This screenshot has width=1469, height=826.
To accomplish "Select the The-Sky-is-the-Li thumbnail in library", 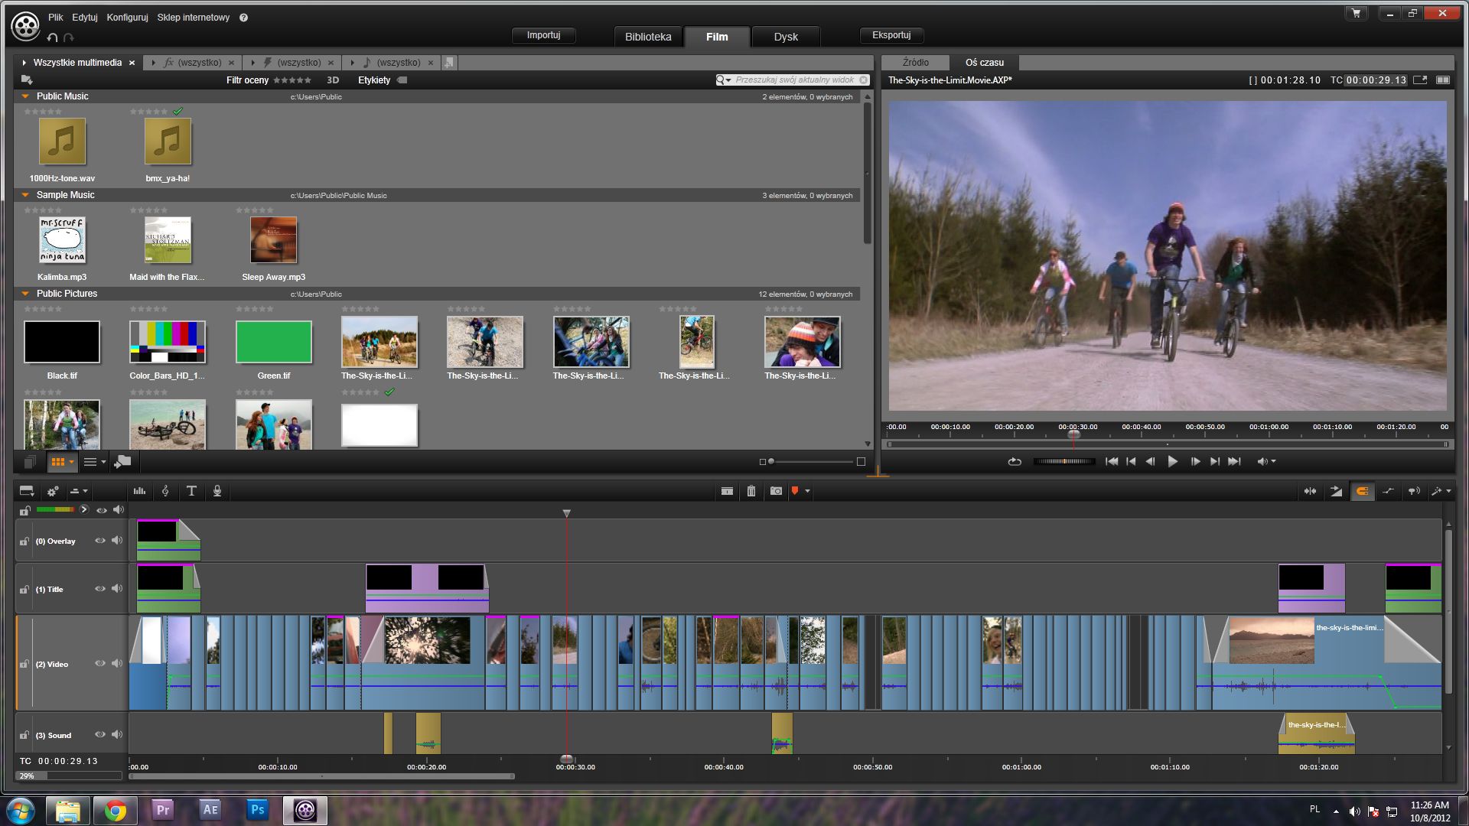I will click(379, 341).
